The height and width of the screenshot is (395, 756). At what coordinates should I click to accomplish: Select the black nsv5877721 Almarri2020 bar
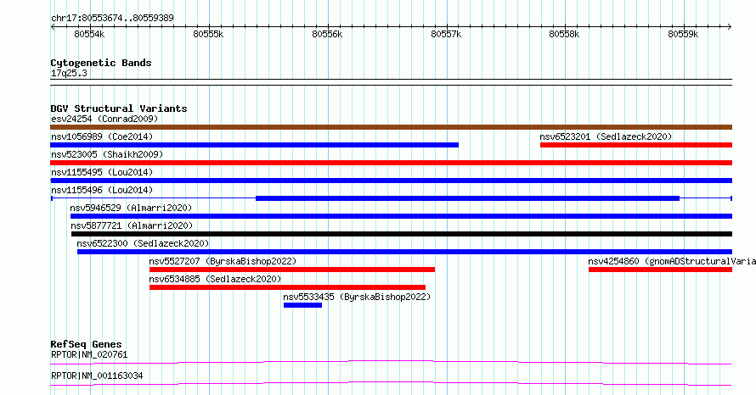(402, 234)
